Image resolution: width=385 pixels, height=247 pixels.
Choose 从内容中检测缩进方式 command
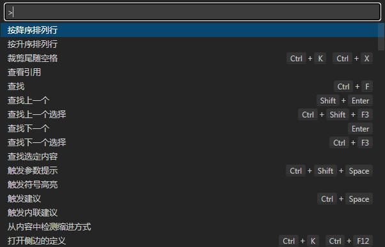coord(189,227)
